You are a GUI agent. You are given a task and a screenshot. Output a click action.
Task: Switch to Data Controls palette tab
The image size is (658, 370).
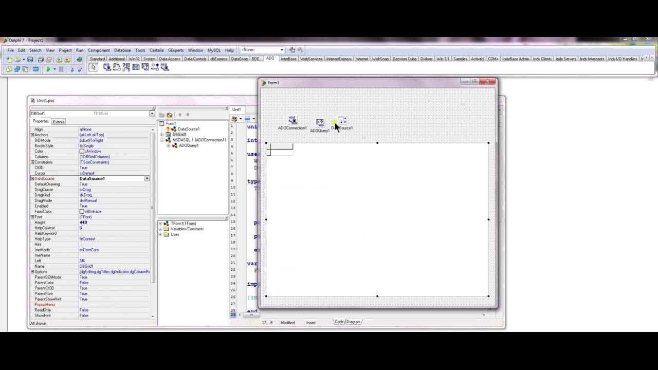(195, 59)
